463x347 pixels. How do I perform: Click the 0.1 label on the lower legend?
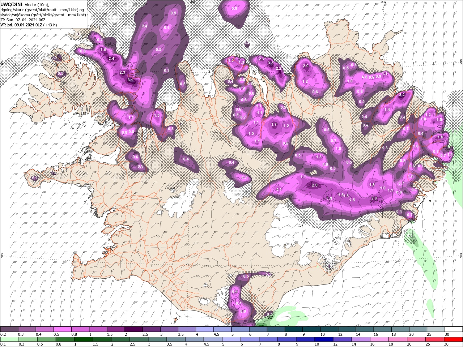[x=3, y=344]
